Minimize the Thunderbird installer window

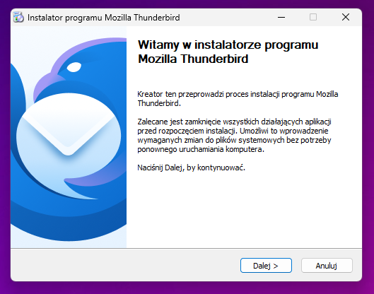click(x=281, y=18)
